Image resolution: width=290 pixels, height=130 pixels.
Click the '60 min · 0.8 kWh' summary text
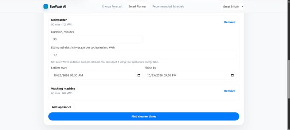(62, 93)
